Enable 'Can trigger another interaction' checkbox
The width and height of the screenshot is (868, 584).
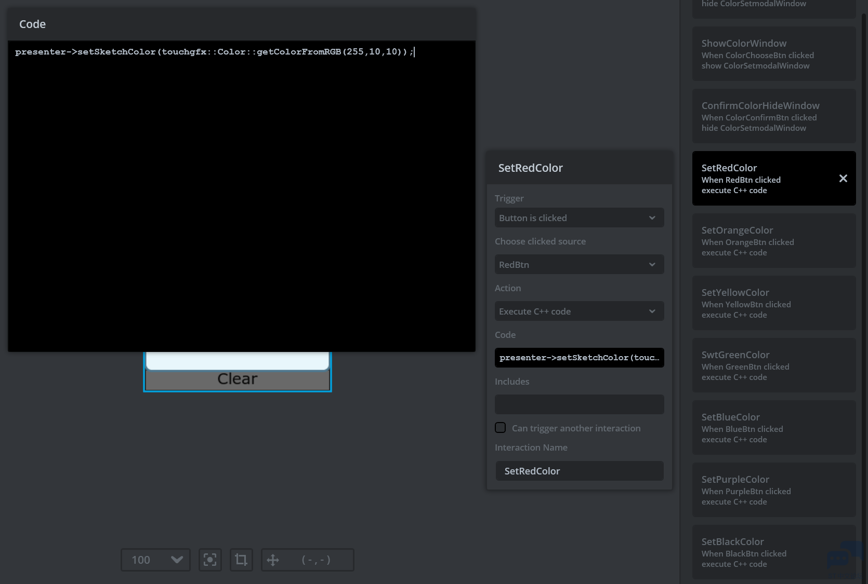click(x=501, y=428)
